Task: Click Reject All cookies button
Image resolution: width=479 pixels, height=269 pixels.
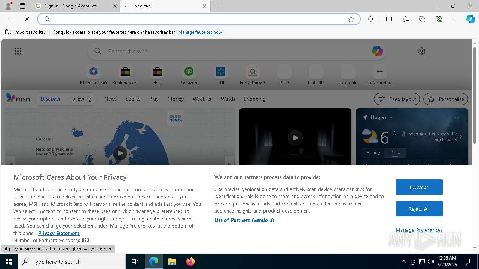Action: click(419, 209)
